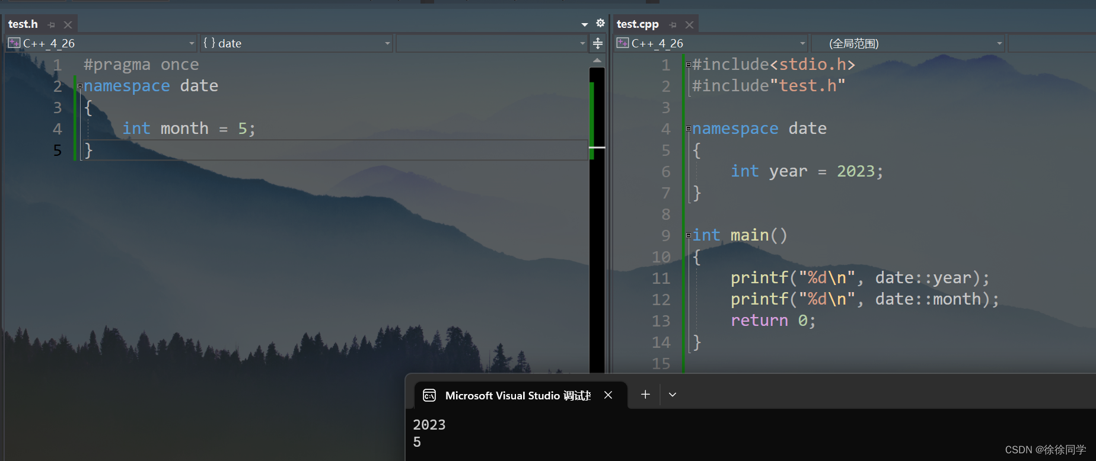The image size is (1096, 461).
Task: Click the project icon beside C++_4_26 in test.h
Action: (x=14, y=43)
